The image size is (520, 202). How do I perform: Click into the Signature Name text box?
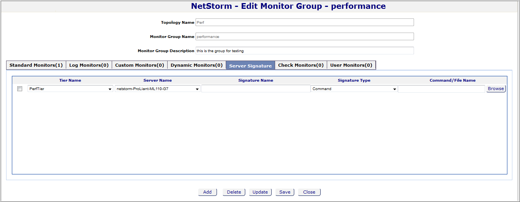tap(256, 89)
